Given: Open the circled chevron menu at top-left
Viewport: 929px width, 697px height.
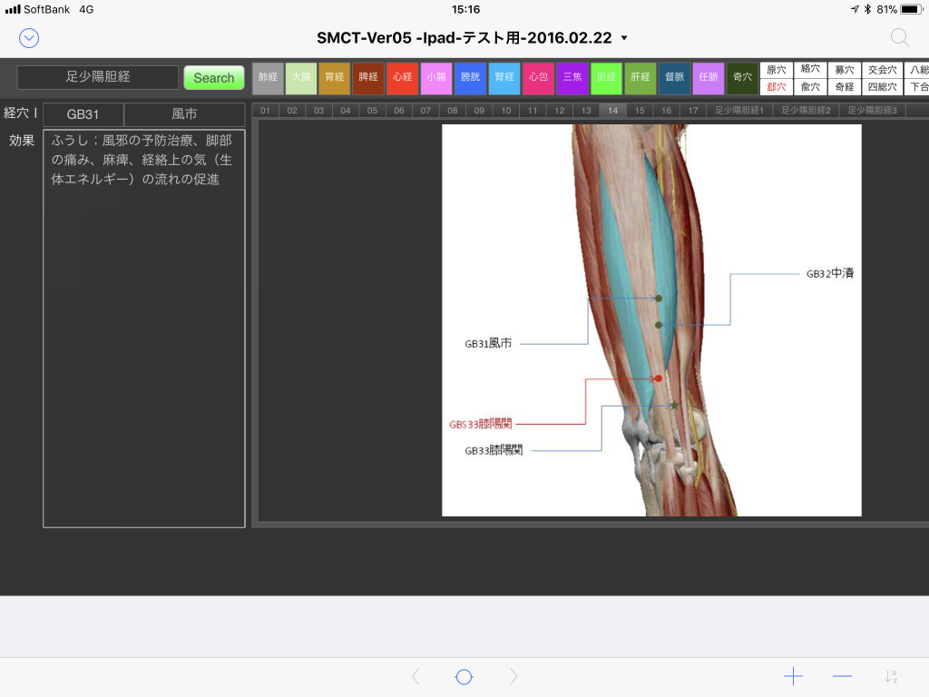Looking at the screenshot, I should 29,38.
